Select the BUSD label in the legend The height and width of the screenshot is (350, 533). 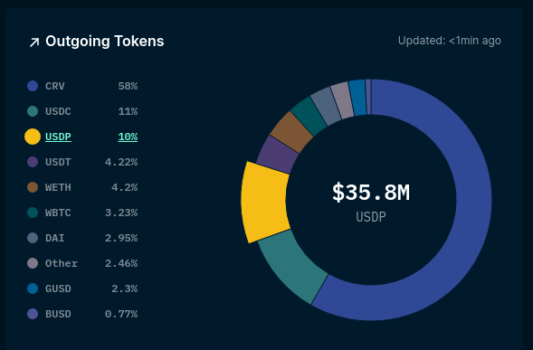pyautogui.click(x=58, y=314)
